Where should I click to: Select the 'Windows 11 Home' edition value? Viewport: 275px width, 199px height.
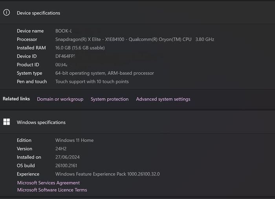click(x=74, y=140)
